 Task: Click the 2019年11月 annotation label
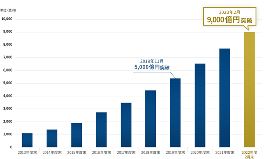tap(152, 61)
